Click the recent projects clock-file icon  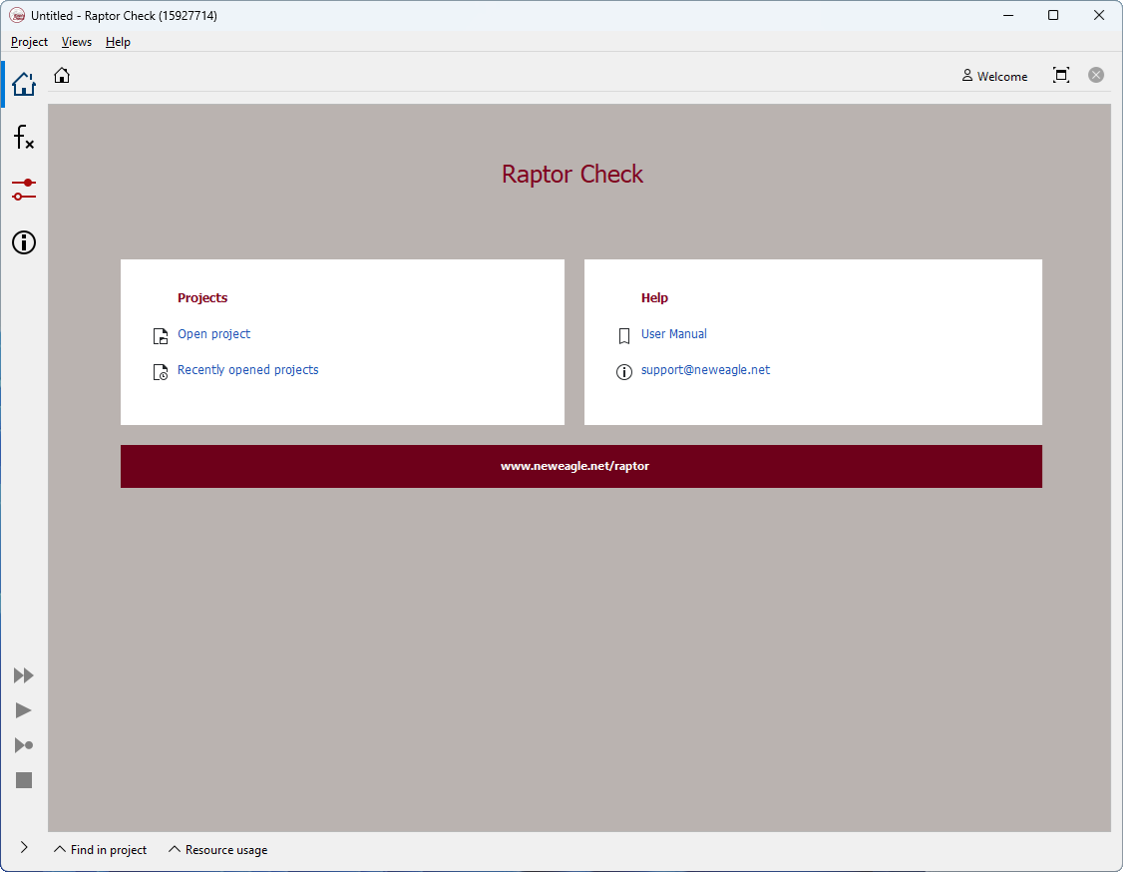(x=161, y=372)
